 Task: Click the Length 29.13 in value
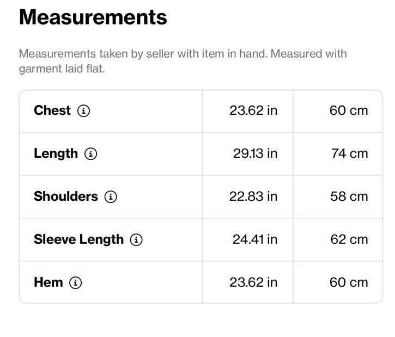click(255, 154)
